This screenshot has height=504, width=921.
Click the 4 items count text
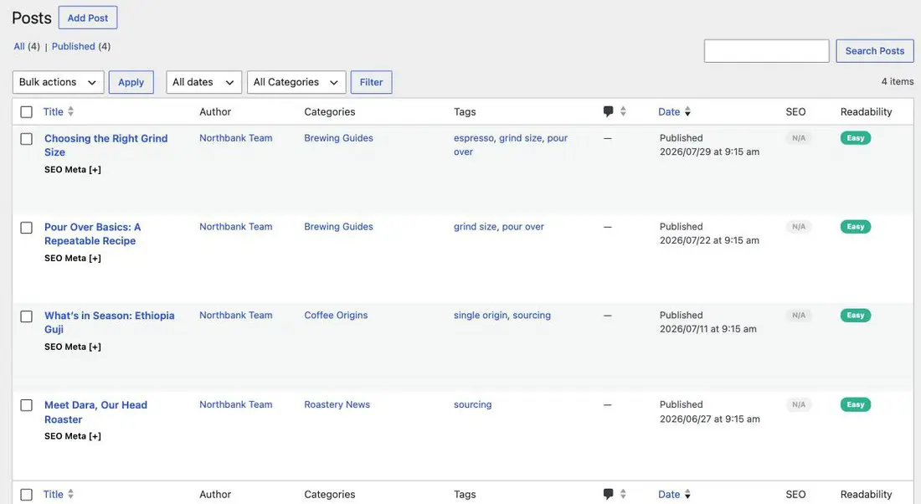(898, 82)
